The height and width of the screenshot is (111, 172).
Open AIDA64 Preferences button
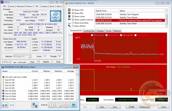click(x=145, y=107)
